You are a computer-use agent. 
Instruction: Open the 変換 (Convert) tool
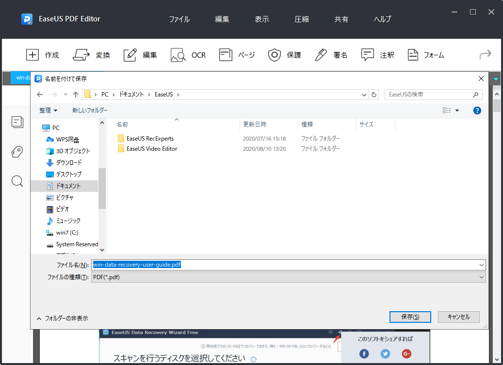pos(92,55)
